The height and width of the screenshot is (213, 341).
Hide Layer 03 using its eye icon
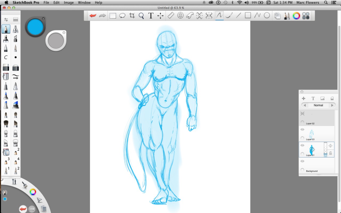(x=302, y=130)
